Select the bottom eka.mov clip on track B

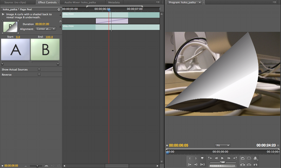pyautogui.click(x=111, y=27)
